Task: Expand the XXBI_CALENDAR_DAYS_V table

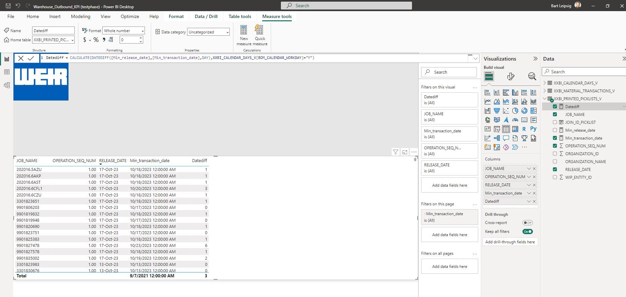Action: coord(545,83)
